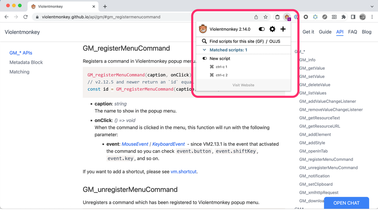Click the address bar URL
The image size is (378, 215).
click(101, 17)
